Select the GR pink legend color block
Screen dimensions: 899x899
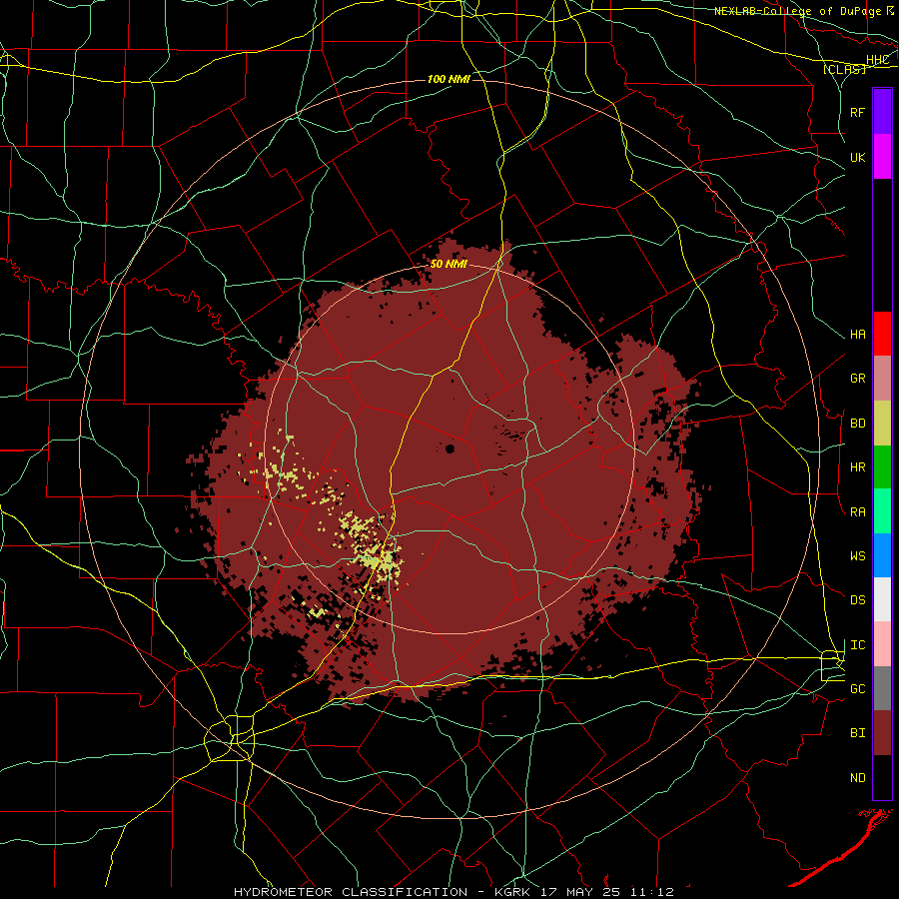[882, 378]
